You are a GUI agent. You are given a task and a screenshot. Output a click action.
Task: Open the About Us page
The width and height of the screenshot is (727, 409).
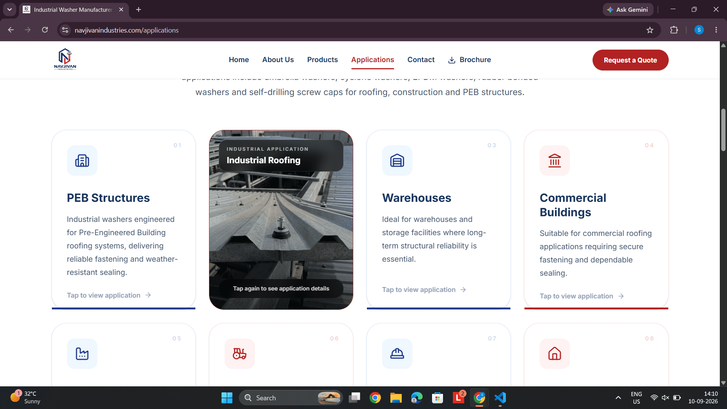tap(278, 60)
